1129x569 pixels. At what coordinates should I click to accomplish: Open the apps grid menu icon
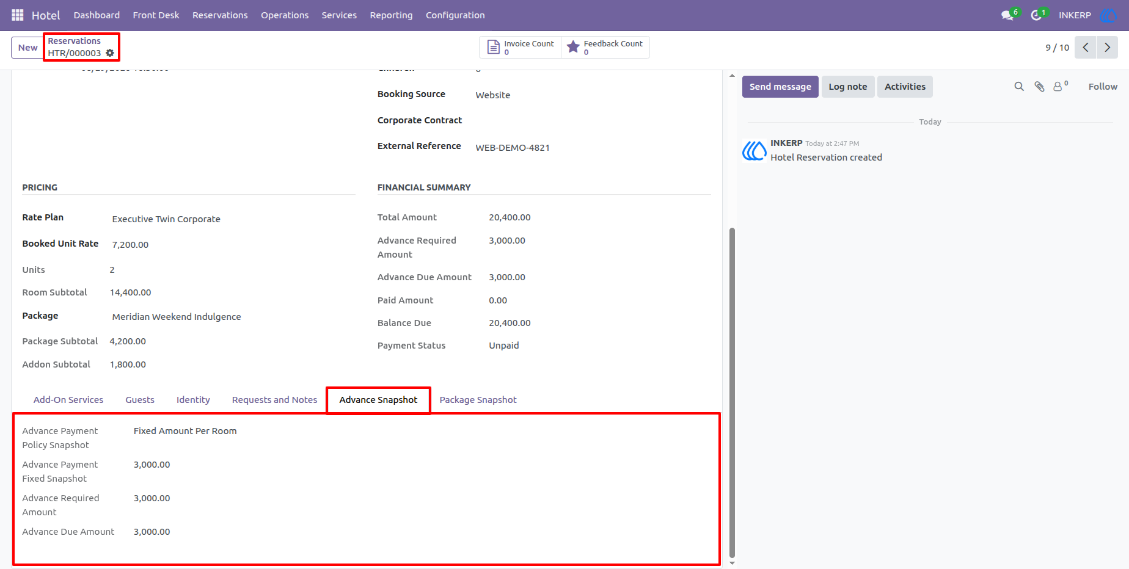(x=18, y=15)
